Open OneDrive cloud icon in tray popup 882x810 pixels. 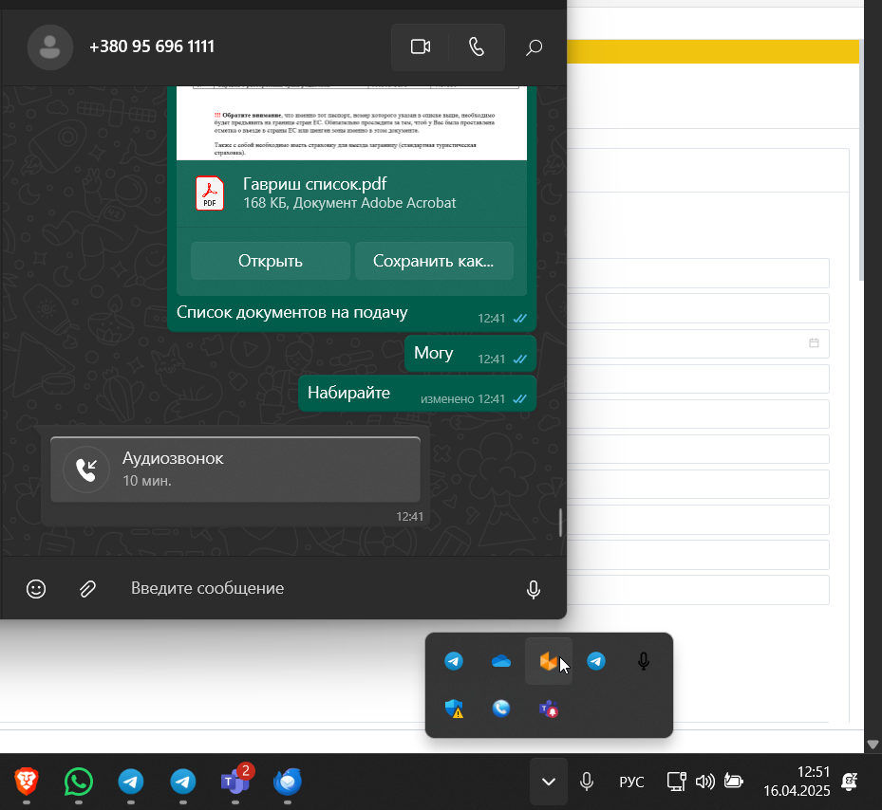501,662
